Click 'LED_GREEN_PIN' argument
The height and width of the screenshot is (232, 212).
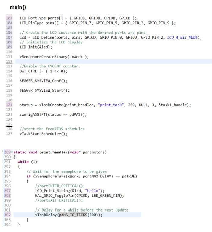[106, 196]
